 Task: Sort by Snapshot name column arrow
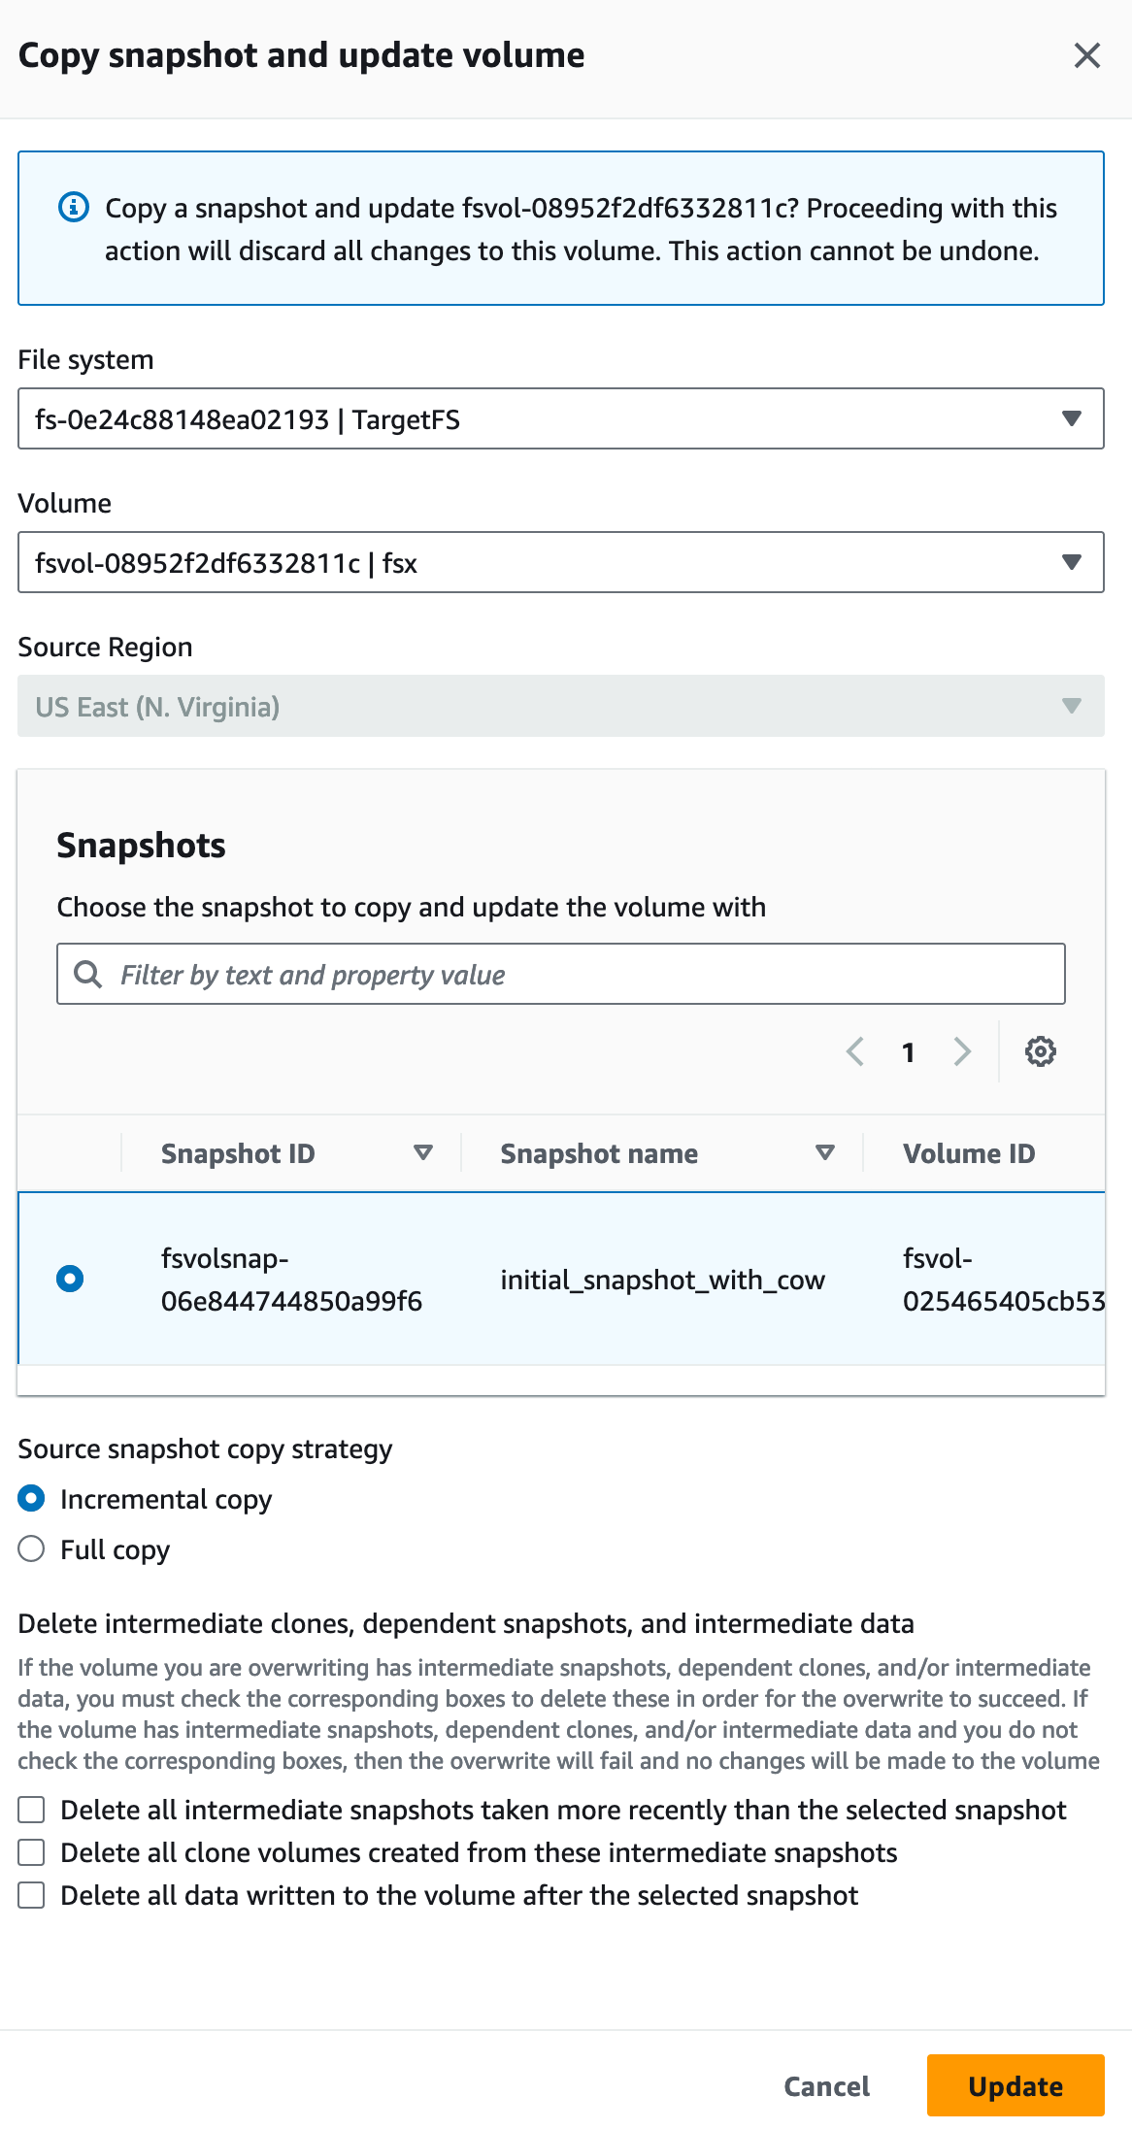(825, 1152)
